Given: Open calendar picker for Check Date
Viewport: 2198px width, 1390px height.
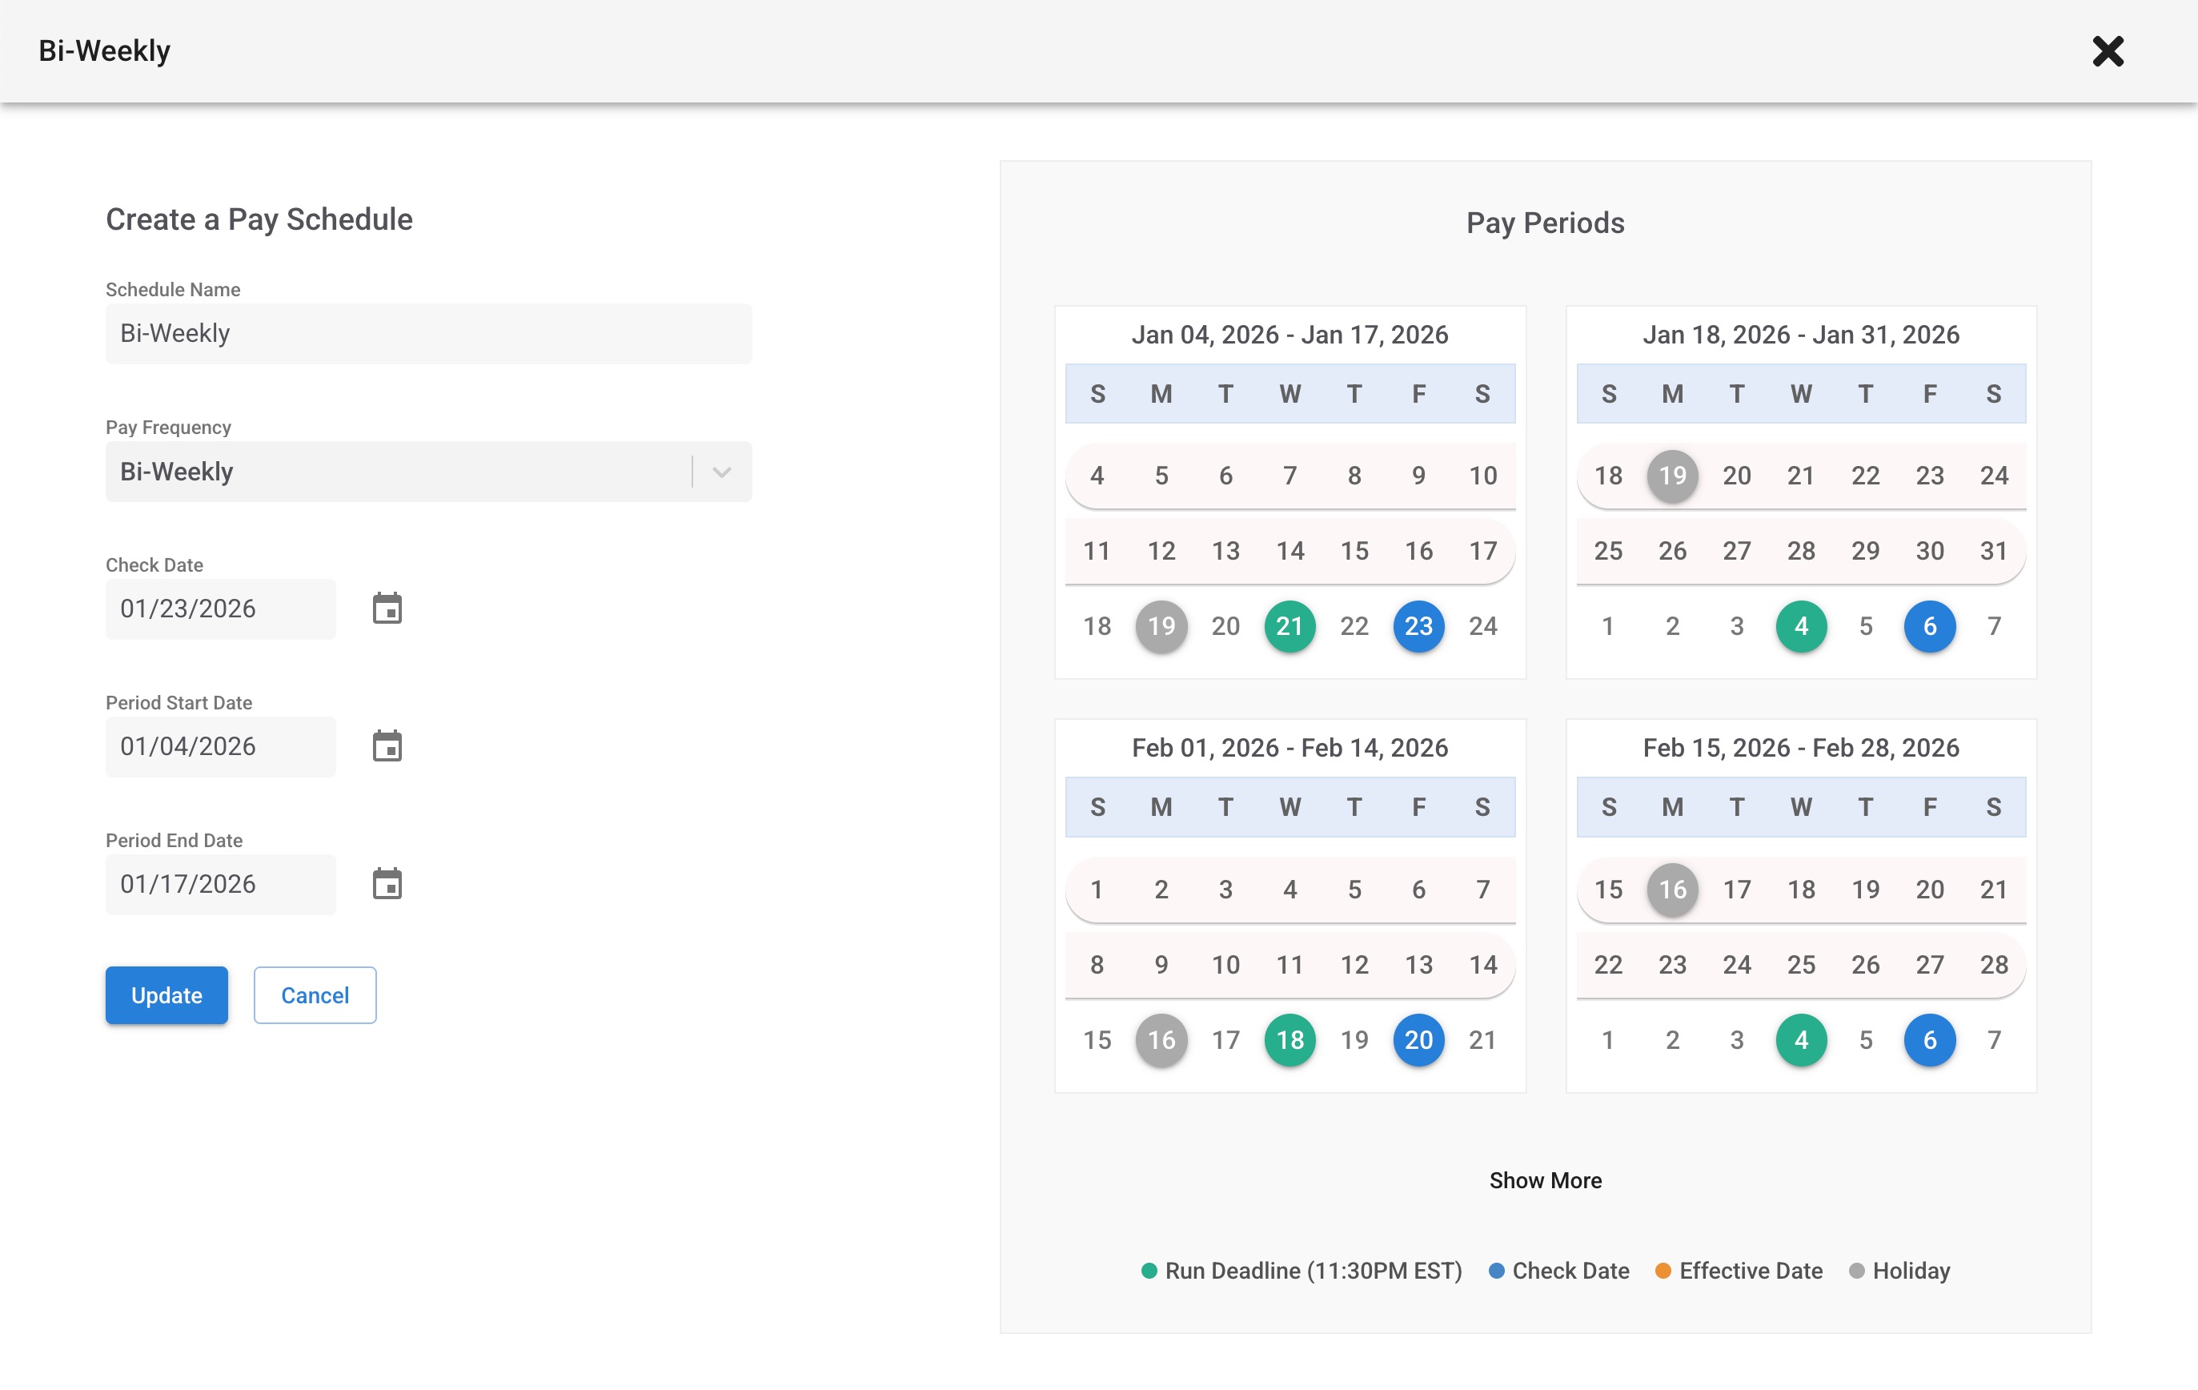Looking at the screenshot, I should (387, 609).
